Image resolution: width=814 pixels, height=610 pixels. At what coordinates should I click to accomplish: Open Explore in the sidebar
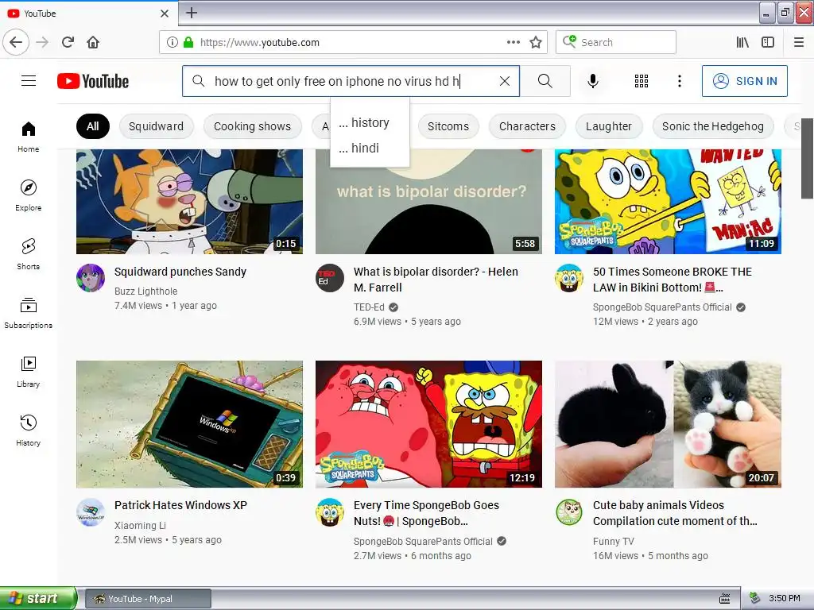(x=29, y=195)
